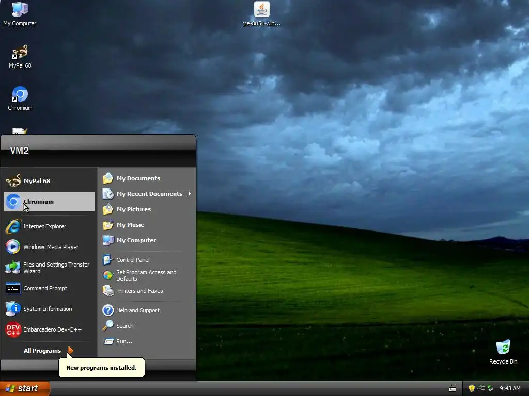Click My Pictures folder icon

pos(108,209)
